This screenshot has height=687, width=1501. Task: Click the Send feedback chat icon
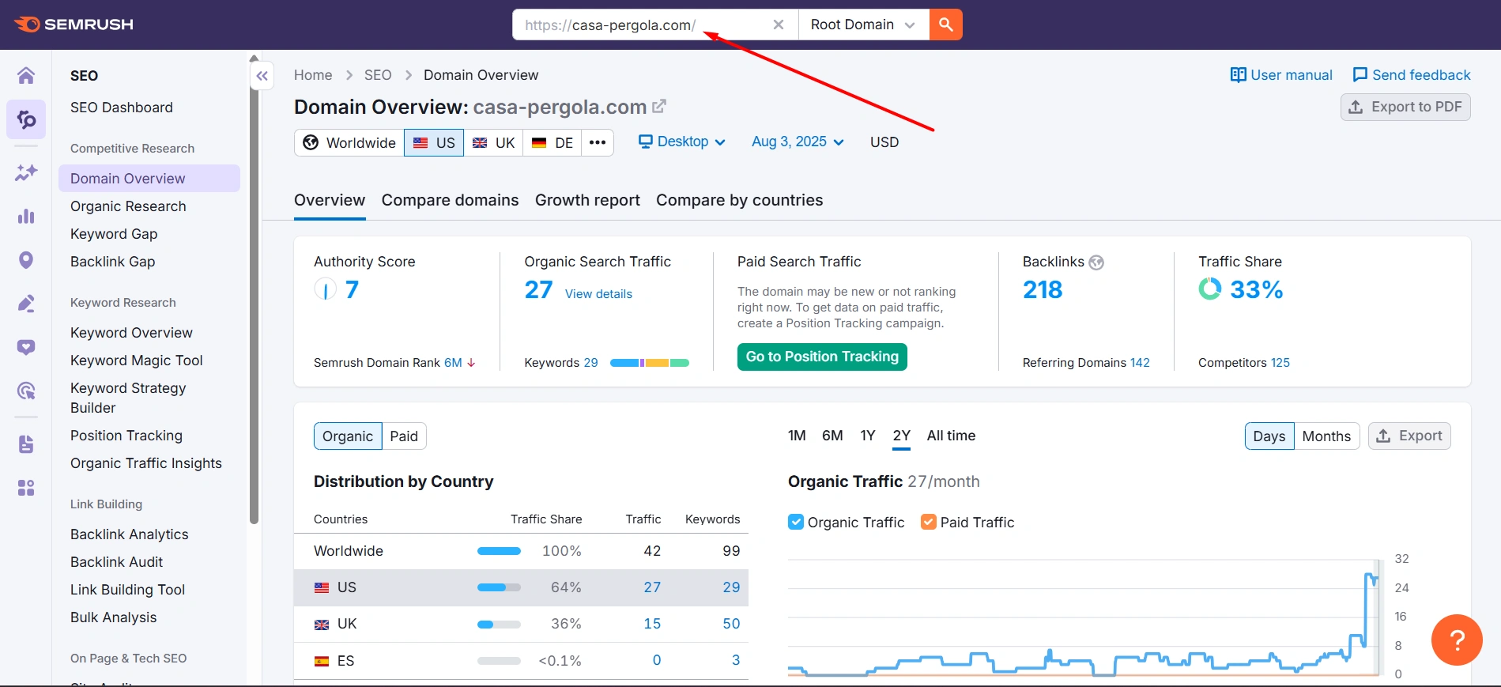coord(1360,75)
